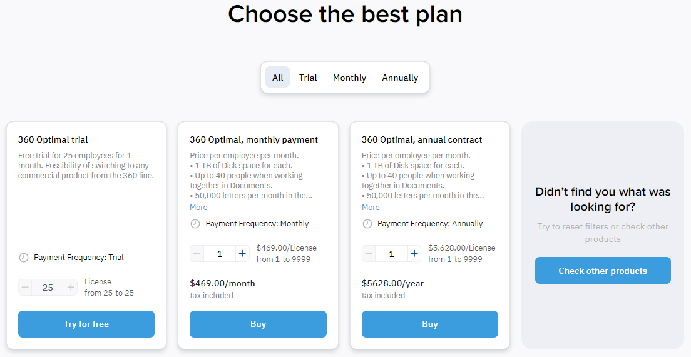The height and width of the screenshot is (357, 691).
Task: Click clock icon beside Payment Frequency: Annually
Action: [x=367, y=224]
